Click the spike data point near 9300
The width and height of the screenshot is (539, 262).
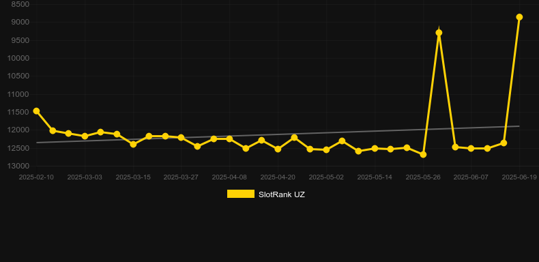(x=439, y=33)
